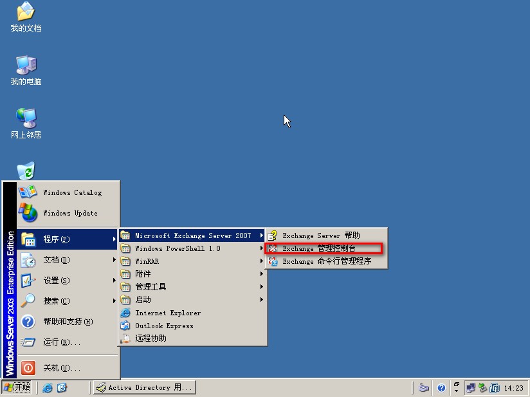Select the 启动 program folder
This screenshot has width=530, height=397.
point(192,300)
